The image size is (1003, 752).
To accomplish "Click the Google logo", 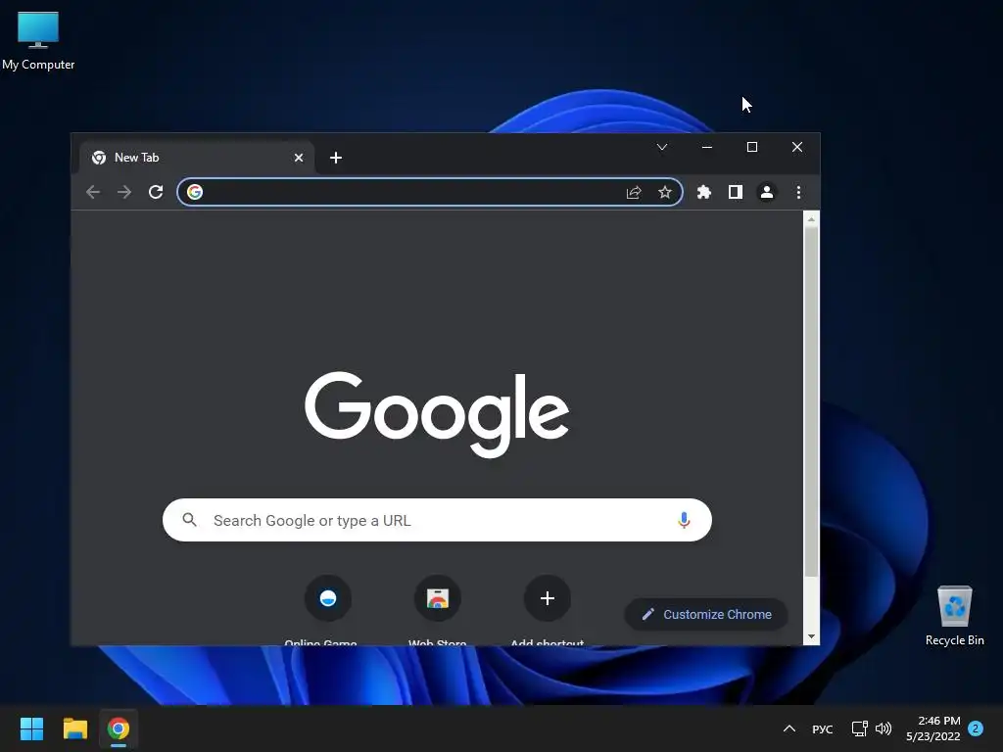I will [x=437, y=414].
